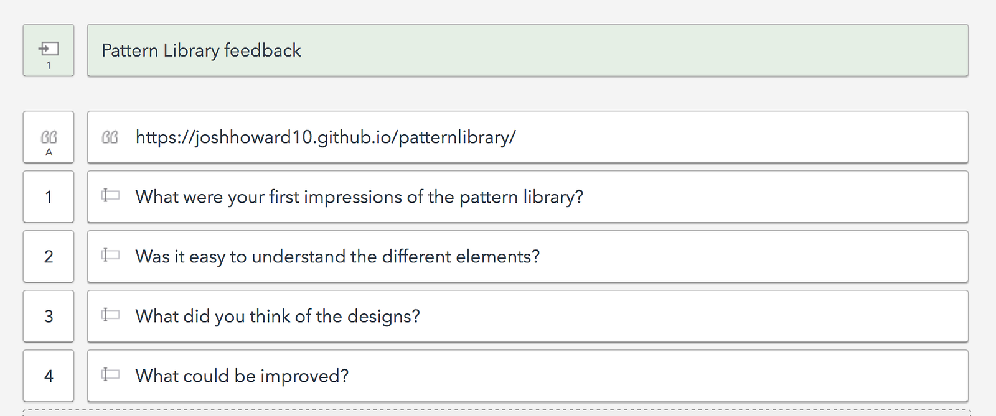The width and height of the screenshot is (996, 416).
Task: Click the short-text icon on question 1
Action: (x=110, y=196)
